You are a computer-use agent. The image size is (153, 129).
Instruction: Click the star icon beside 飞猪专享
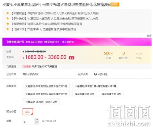8,29
